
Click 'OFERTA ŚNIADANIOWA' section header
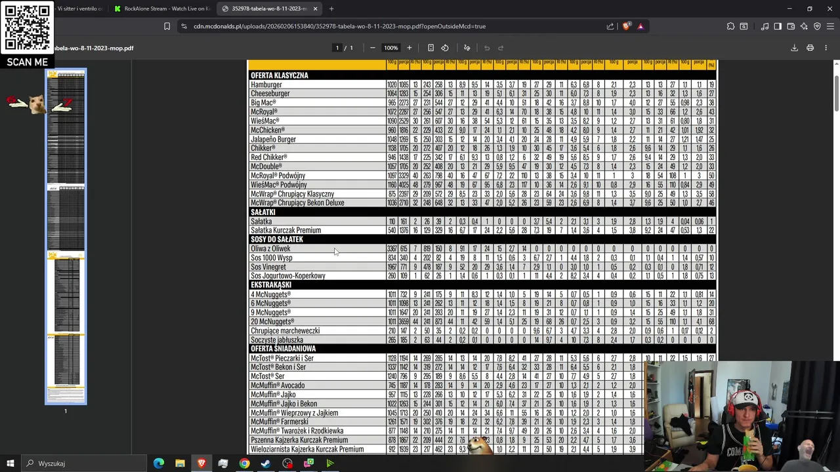[x=283, y=349]
